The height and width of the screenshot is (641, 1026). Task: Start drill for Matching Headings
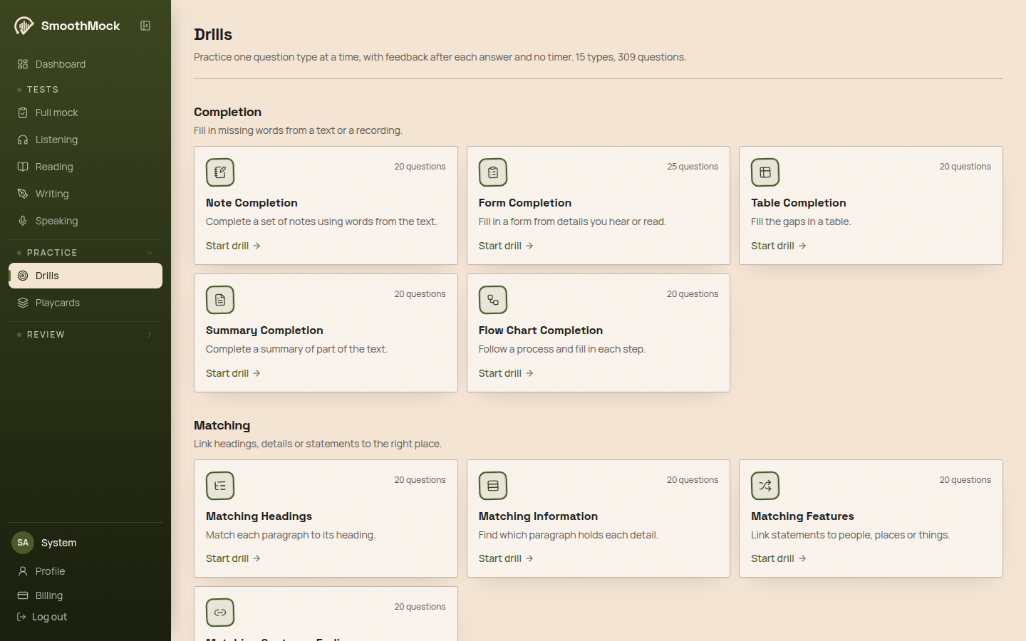click(233, 558)
